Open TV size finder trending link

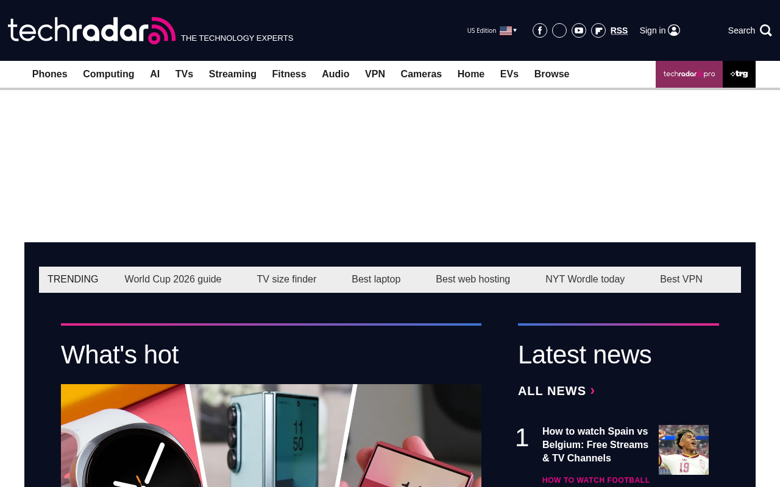point(286,279)
